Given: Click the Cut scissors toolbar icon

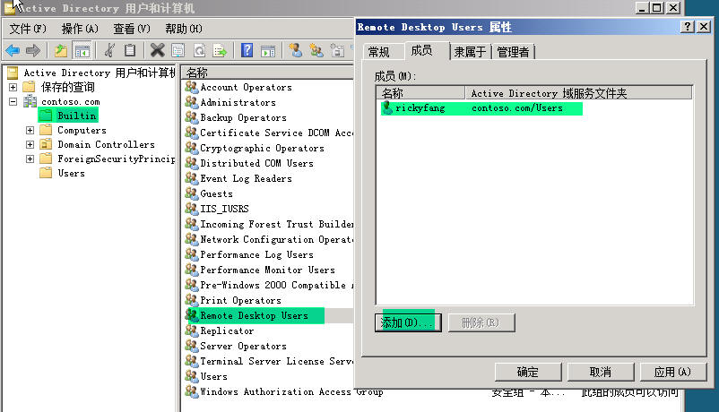Looking at the screenshot, I should tap(109, 50).
